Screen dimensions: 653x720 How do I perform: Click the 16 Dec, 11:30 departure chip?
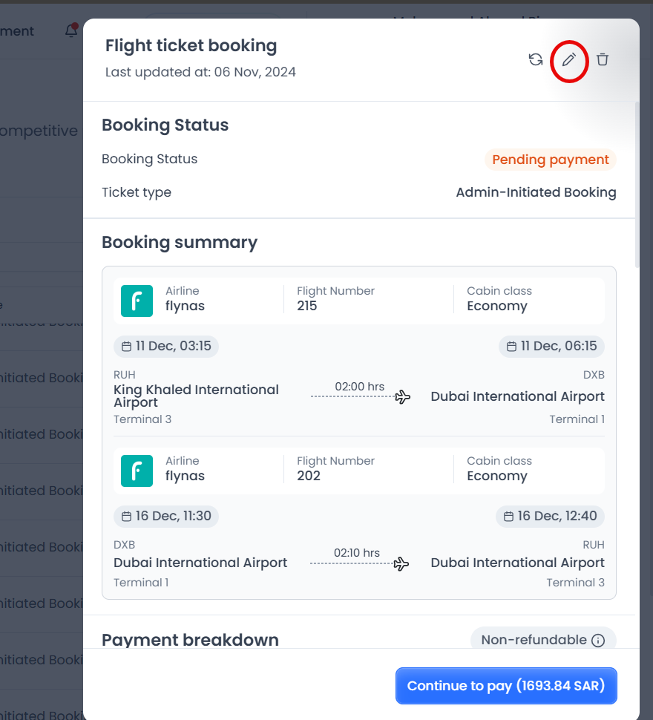tap(166, 517)
